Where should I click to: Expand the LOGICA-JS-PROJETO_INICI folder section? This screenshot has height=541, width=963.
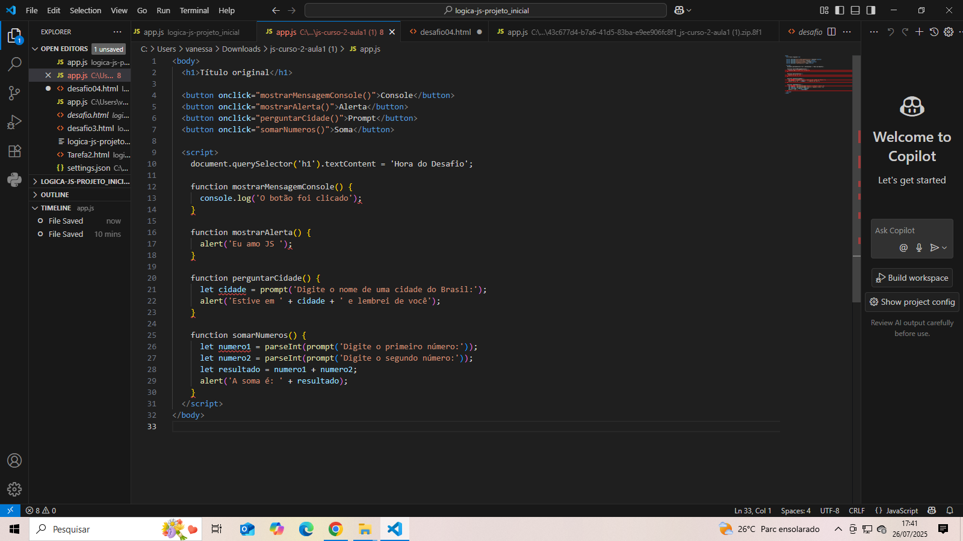tap(80, 182)
